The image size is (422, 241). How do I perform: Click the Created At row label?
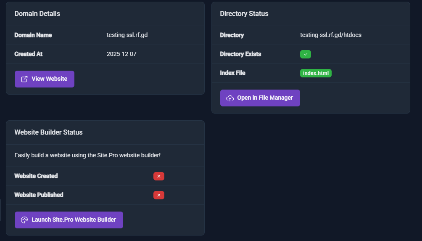(28, 54)
